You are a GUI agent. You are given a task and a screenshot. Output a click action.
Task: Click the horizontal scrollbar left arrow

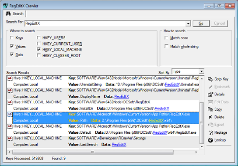tap(9, 152)
